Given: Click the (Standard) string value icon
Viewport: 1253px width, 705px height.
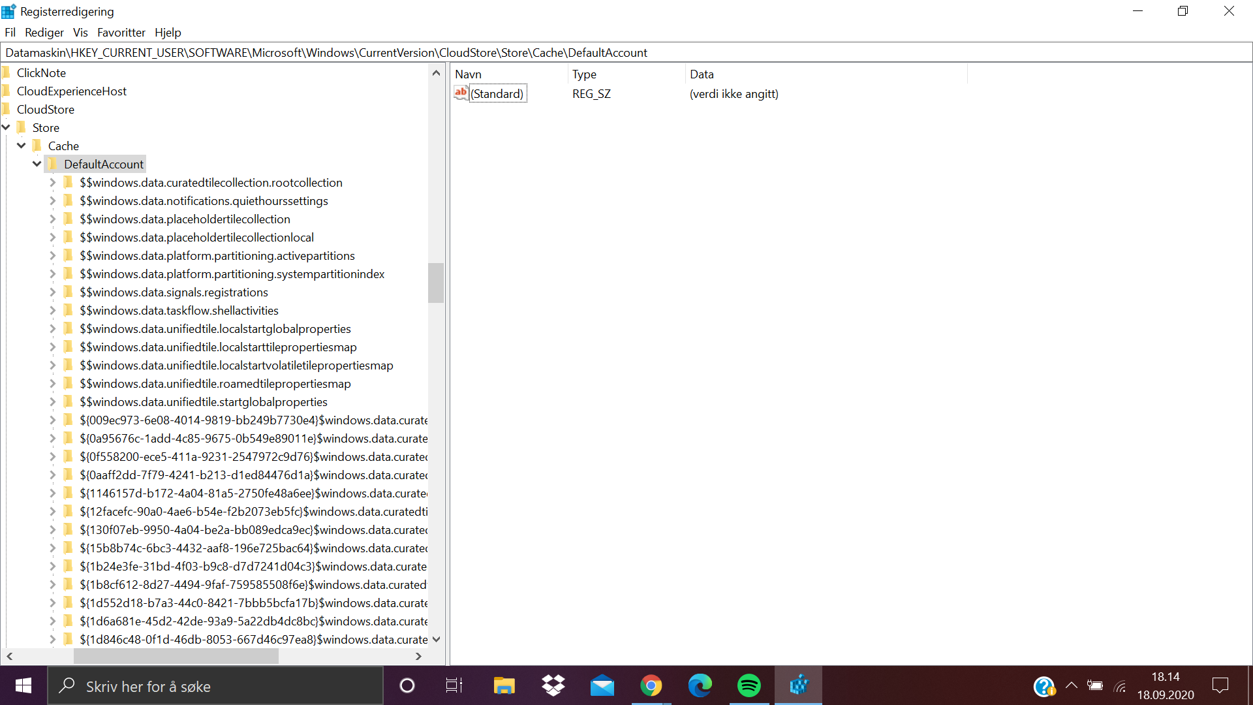Looking at the screenshot, I should point(461,93).
